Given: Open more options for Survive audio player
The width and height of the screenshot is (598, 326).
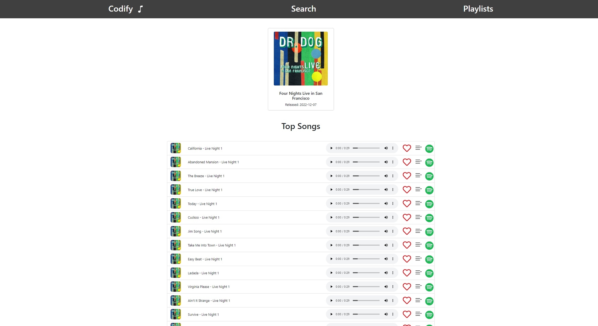Looking at the screenshot, I should click(x=393, y=314).
